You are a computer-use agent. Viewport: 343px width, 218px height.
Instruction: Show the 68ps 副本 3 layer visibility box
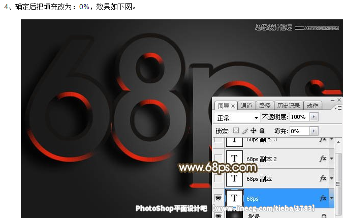point(219,140)
